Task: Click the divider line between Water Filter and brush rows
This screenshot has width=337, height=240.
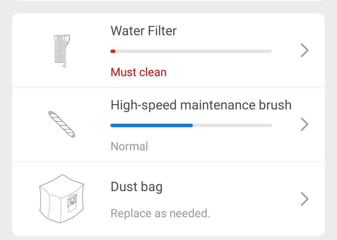Action: [x=168, y=87]
